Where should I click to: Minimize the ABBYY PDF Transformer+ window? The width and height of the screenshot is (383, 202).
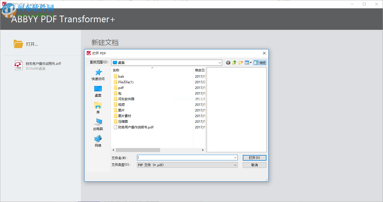point(352,4)
